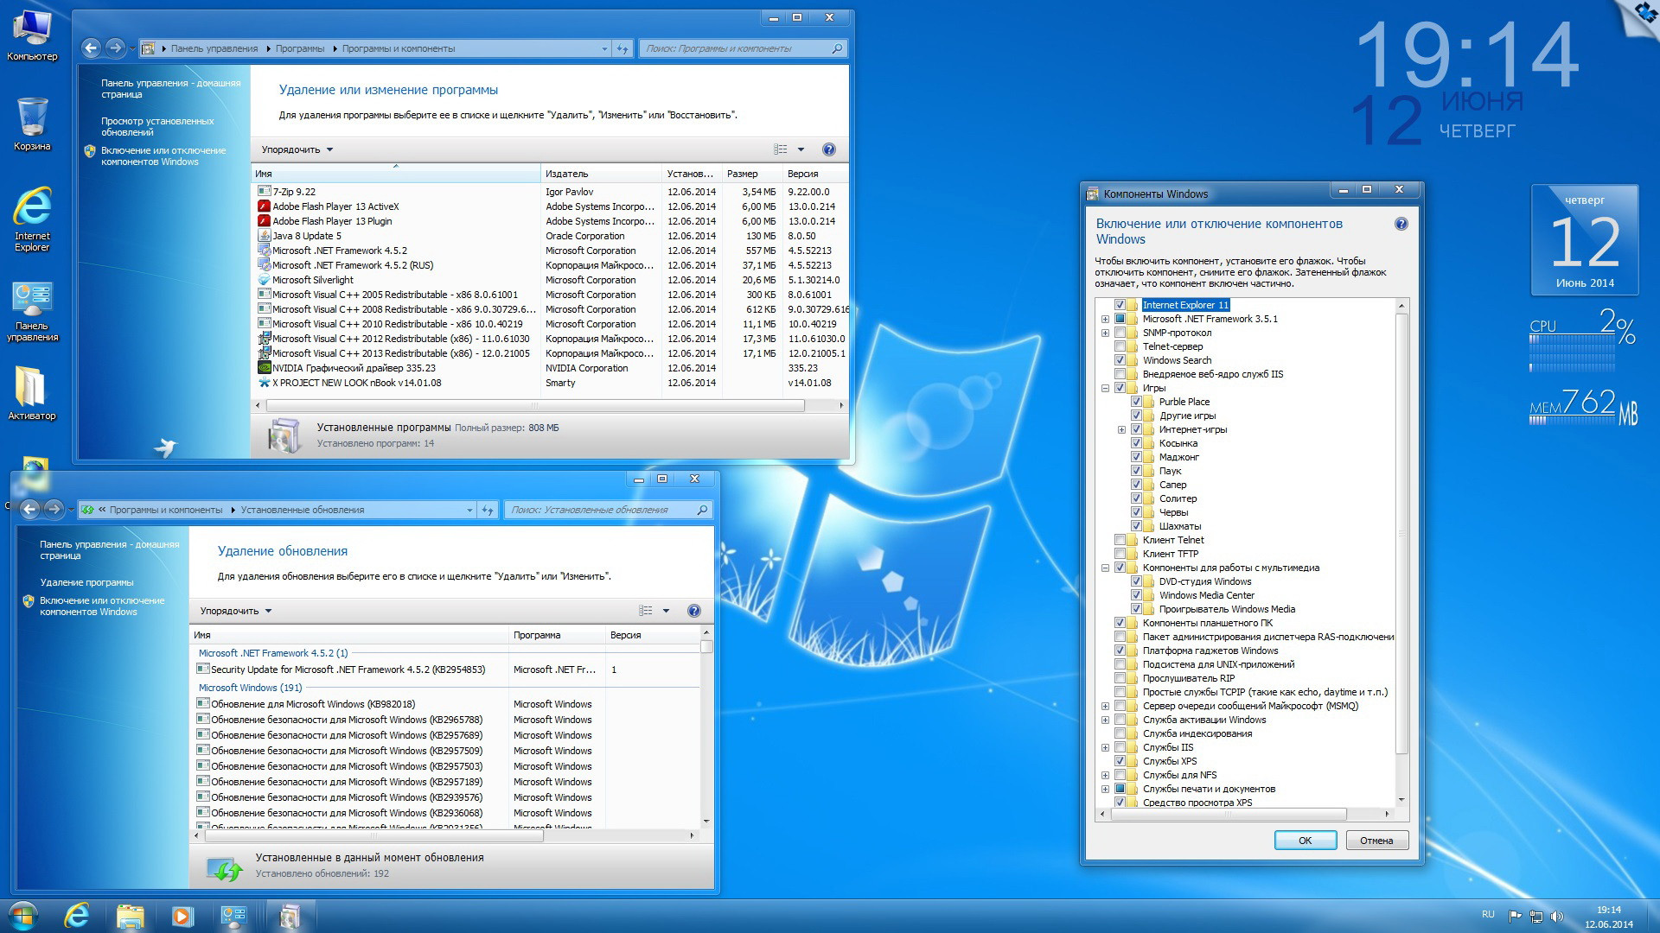
Task: Click Упорядочить dropdown in programs list
Action: 294,149
